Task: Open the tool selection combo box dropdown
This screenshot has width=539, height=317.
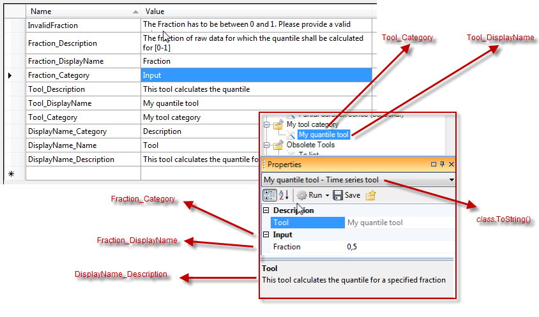Action: (452, 181)
